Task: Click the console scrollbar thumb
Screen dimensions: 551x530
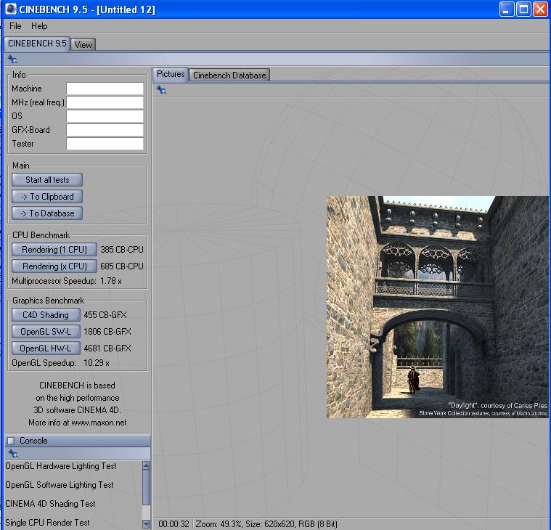Action: tap(146, 487)
